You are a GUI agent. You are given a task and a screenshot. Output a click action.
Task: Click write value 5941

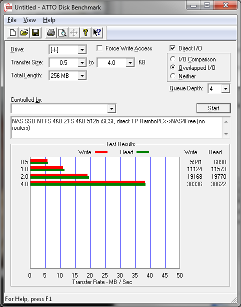pos(196,162)
